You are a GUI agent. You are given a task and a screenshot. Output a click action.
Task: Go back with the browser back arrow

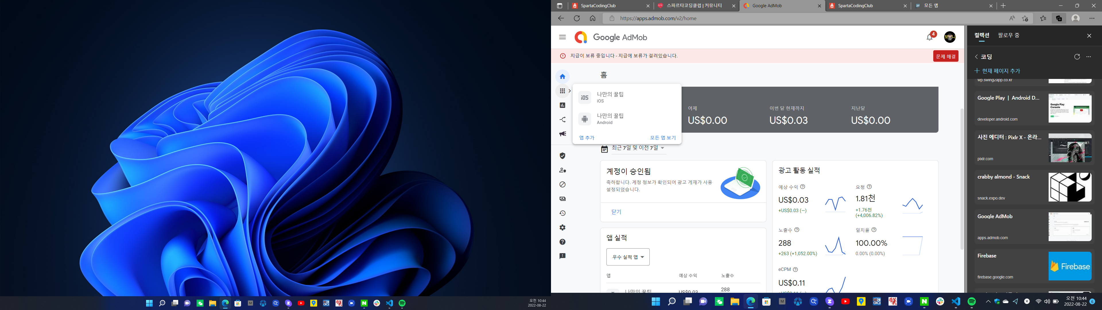click(561, 18)
